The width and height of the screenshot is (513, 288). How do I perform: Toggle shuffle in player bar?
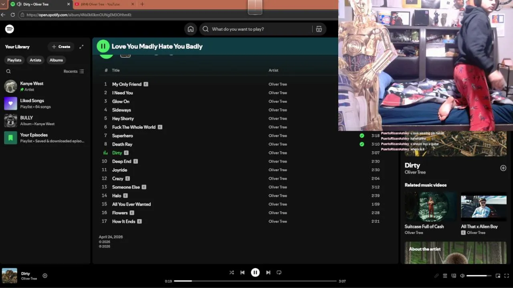(x=232, y=272)
